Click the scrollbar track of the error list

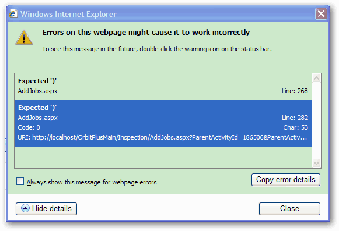[x=316, y=121]
